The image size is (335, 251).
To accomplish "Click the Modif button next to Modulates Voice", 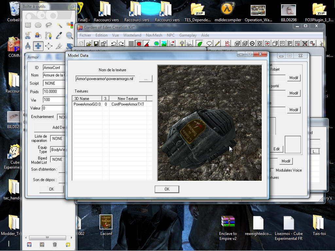I will coord(286,161).
